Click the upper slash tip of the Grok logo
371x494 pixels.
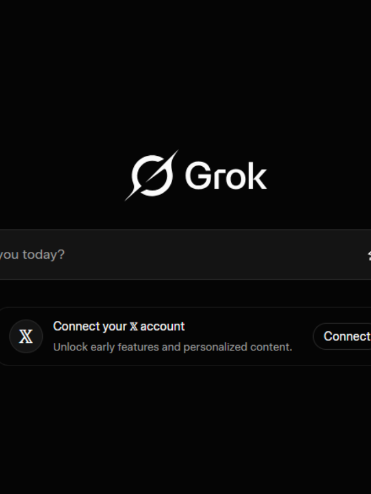click(176, 153)
